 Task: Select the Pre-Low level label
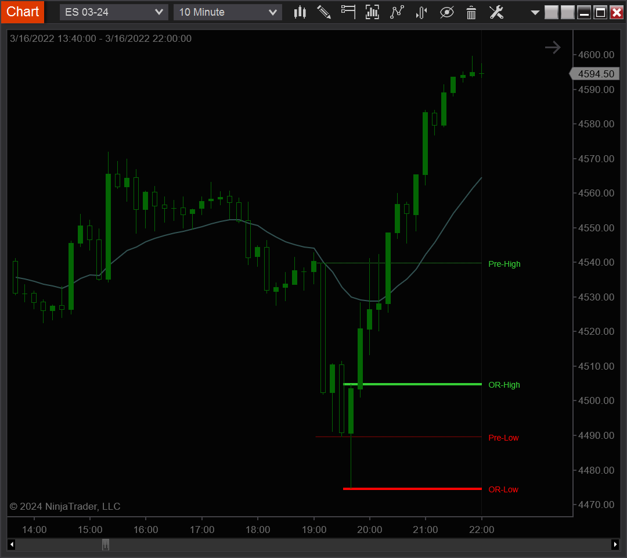[x=503, y=438]
